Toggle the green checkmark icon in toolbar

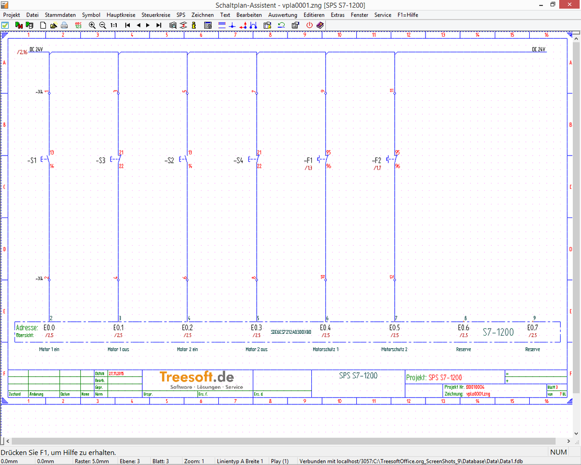(x=5, y=25)
